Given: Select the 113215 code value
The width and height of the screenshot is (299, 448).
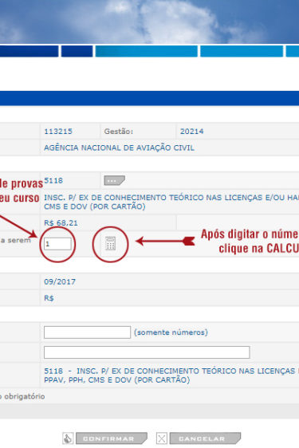Looking at the screenshot, I should [58, 132].
